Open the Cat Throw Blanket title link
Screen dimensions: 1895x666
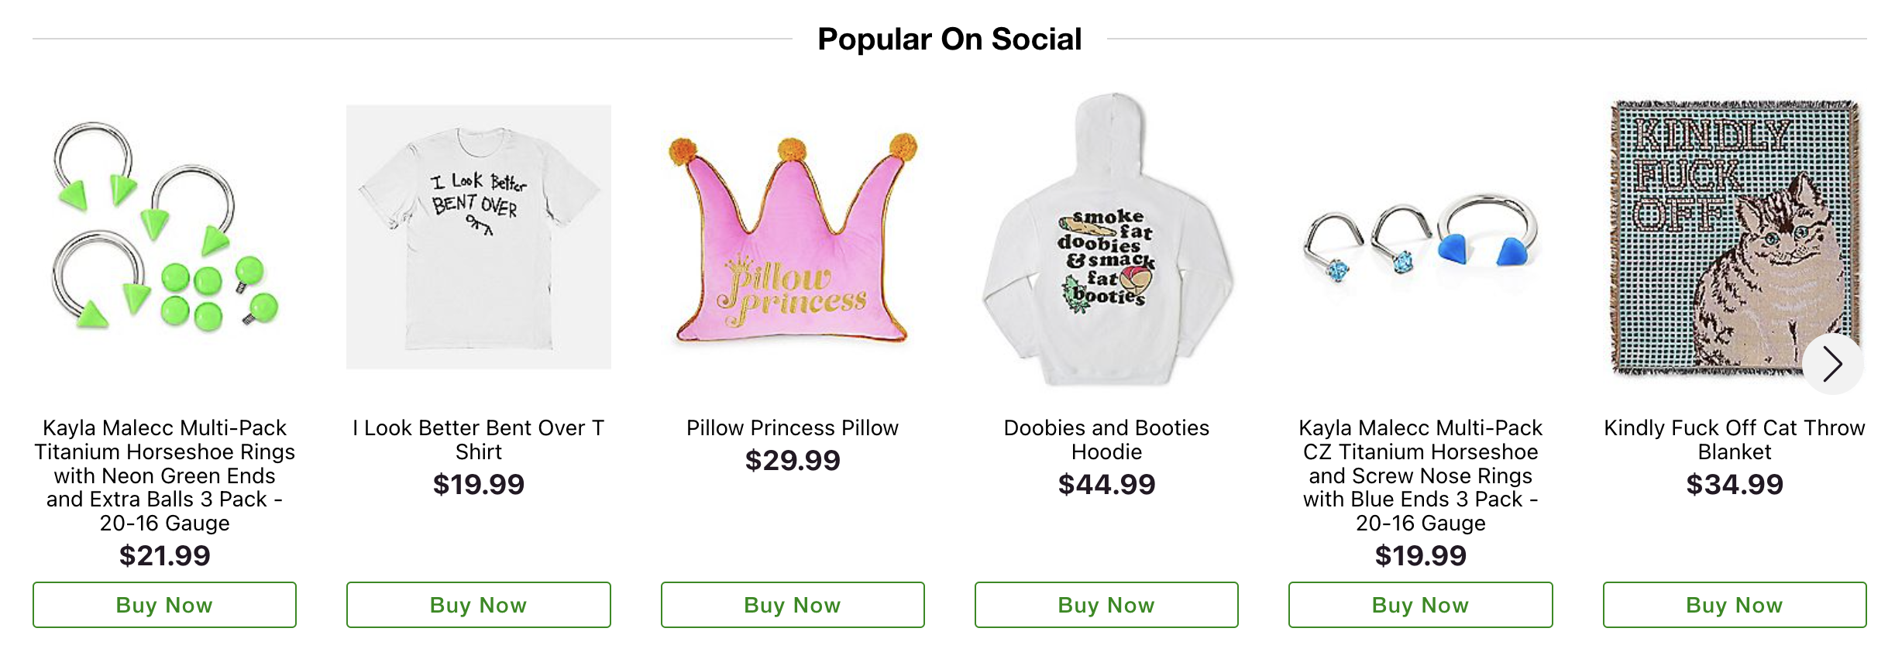(x=1734, y=440)
